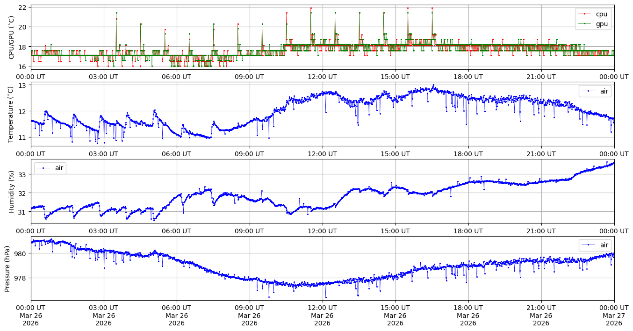Screen dimensions: 633x331
Task: Click the 33 tick on Humidity axis
Action: (23, 174)
